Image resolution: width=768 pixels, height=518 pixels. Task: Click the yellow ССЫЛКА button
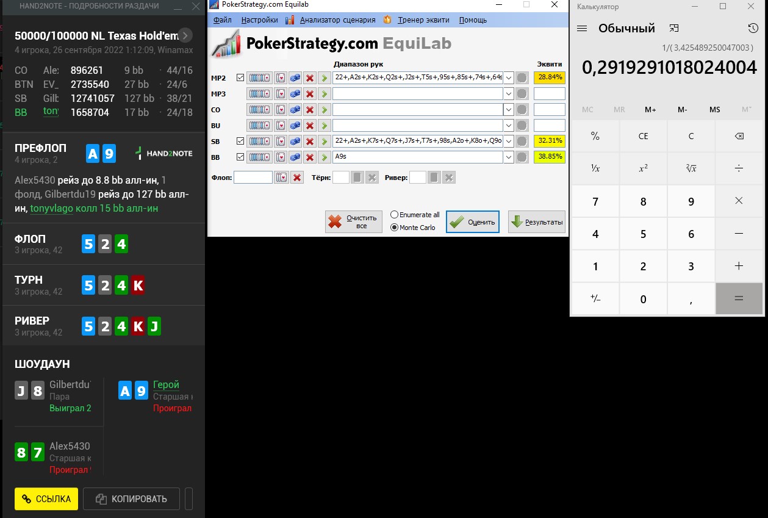(x=46, y=498)
